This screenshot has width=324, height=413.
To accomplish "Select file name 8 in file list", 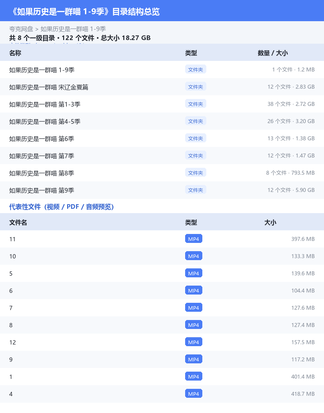I will 11,325.
